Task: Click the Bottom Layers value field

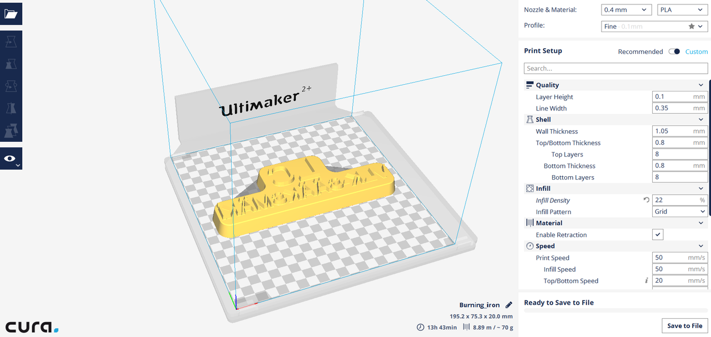Action: tap(679, 177)
